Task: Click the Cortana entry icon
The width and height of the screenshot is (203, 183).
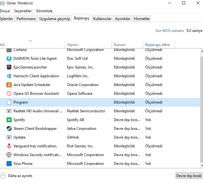Action: [9, 50]
